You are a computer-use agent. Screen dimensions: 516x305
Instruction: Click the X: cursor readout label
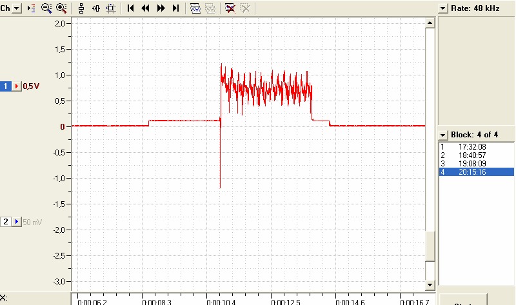tap(4, 298)
